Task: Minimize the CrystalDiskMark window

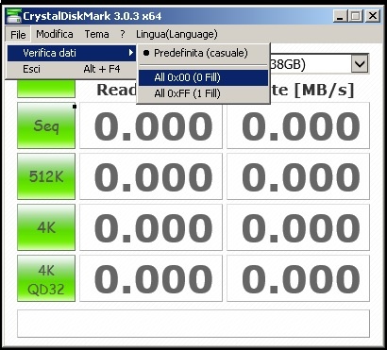Action: pos(340,16)
